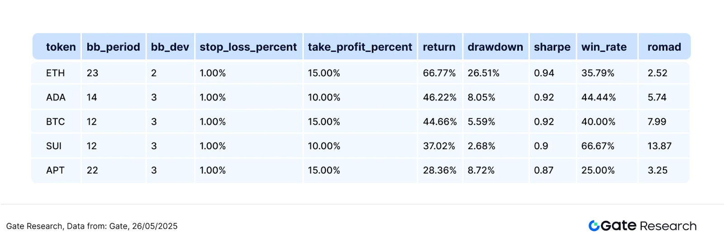Viewport: 724px width, 248px height.
Task: Click the bb_period column header
Action: pos(113,47)
